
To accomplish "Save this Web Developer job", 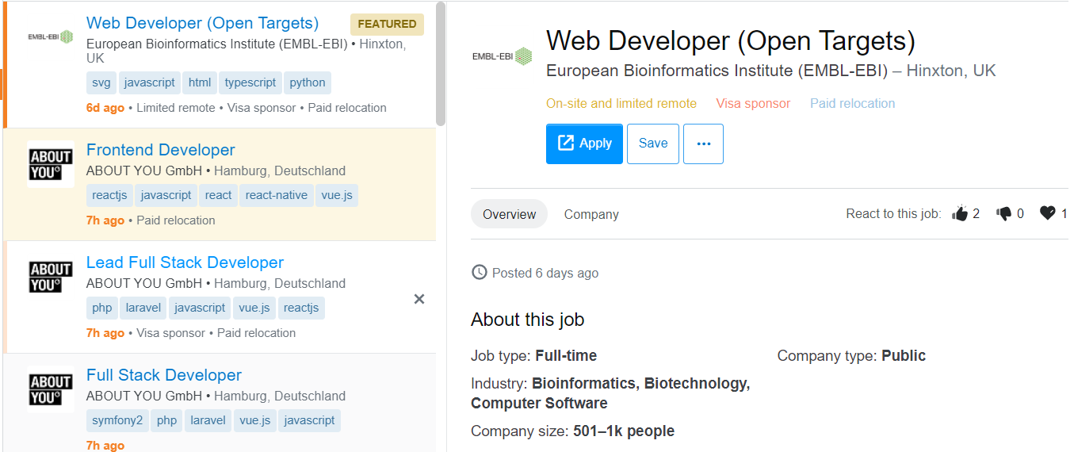I will (653, 144).
